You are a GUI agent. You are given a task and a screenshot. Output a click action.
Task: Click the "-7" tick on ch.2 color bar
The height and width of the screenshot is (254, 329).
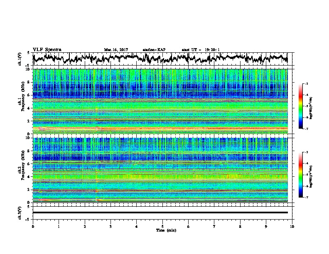[x=306, y=197]
